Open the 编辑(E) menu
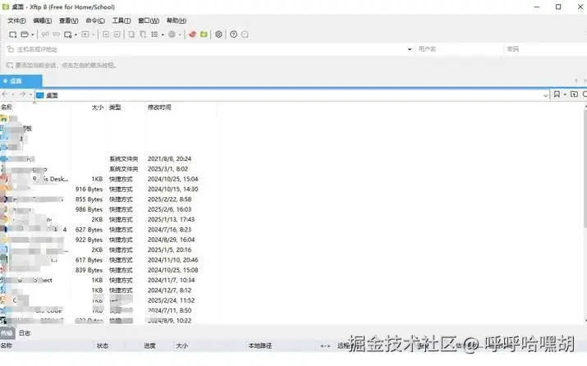Screen dimensions: 587x366 [43, 21]
